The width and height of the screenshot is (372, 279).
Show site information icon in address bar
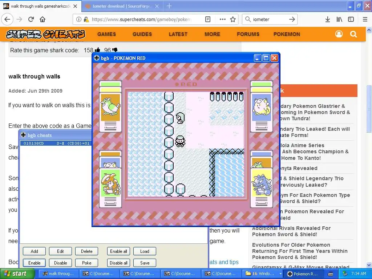pyautogui.click(x=79, y=19)
